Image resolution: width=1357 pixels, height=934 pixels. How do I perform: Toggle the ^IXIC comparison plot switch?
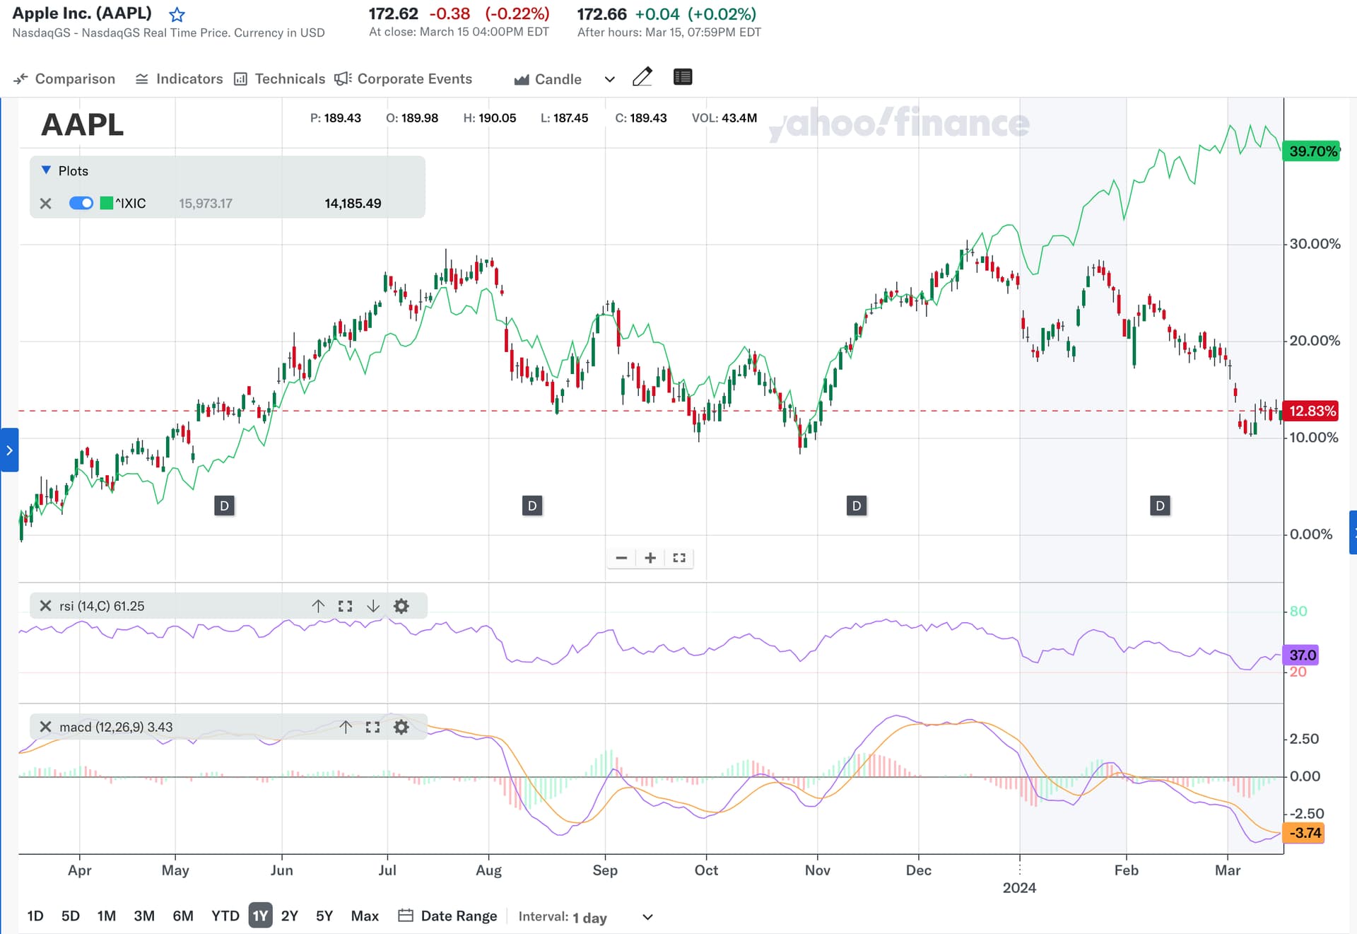coord(81,204)
